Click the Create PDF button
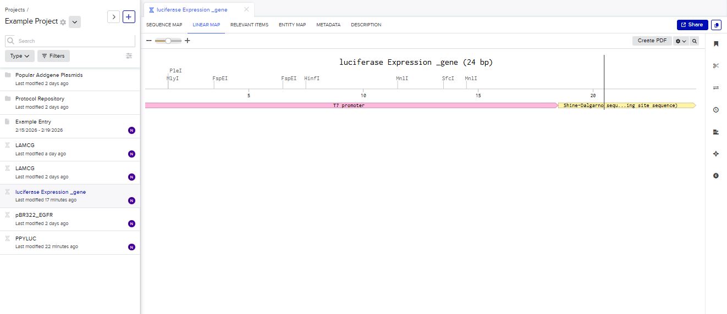Screen dimensions: 727x314 tap(652, 41)
